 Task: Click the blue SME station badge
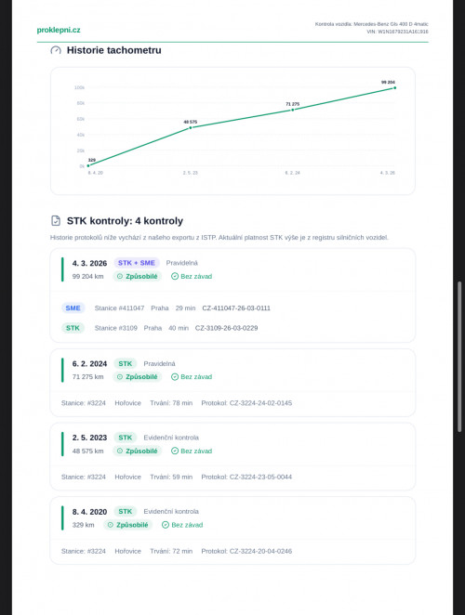[73, 307]
